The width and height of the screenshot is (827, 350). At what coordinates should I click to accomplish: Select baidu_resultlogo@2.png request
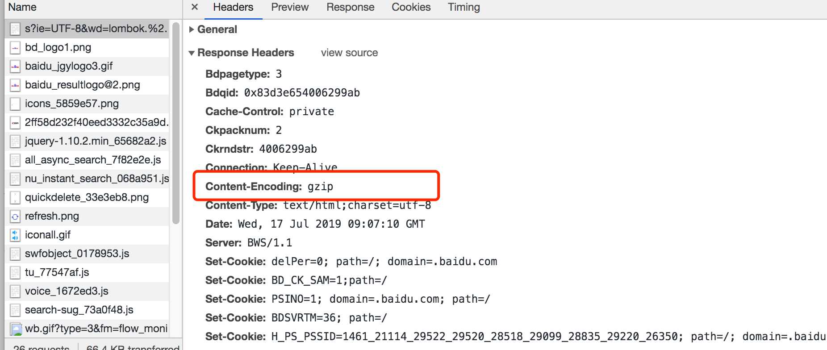(x=87, y=85)
